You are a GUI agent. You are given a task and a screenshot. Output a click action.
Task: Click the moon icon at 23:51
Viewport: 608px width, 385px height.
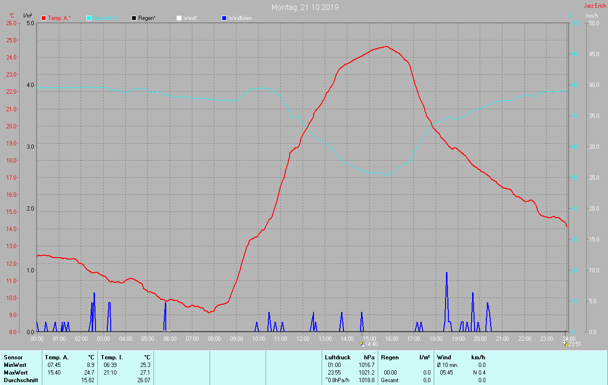tap(564, 343)
